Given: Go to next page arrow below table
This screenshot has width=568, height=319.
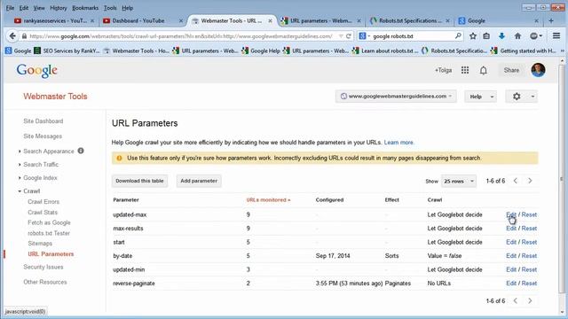Looking at the screenshot, I should tap(530, 300).
